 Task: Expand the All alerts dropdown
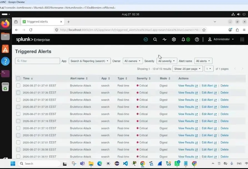pyautogui.click(x=203, y=61)
